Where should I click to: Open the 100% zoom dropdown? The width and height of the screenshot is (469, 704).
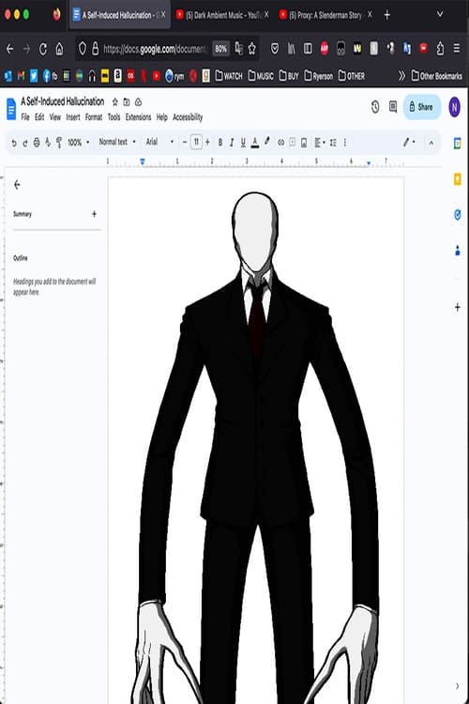(x=79, y=143)
